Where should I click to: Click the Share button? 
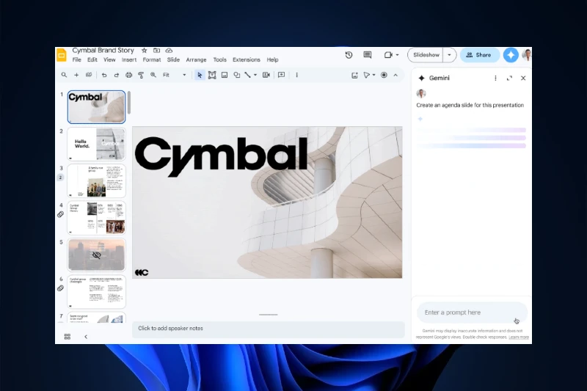tap(479, 55)
